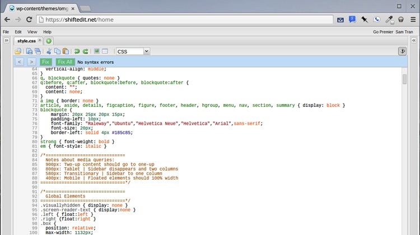Image resolution: width=420 pixels, height=235 pixels.
Task: Activate the eyedropper color picker extension
Action: point(389,20)
